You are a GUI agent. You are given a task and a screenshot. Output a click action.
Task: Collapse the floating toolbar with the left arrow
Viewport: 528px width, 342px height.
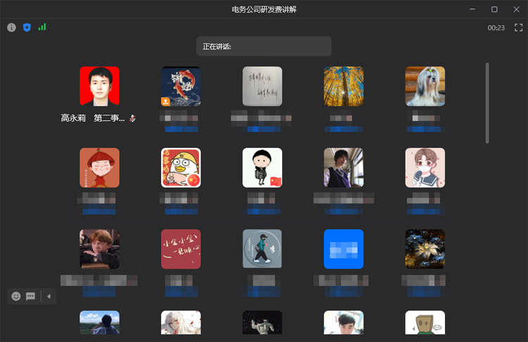[49, 296]
